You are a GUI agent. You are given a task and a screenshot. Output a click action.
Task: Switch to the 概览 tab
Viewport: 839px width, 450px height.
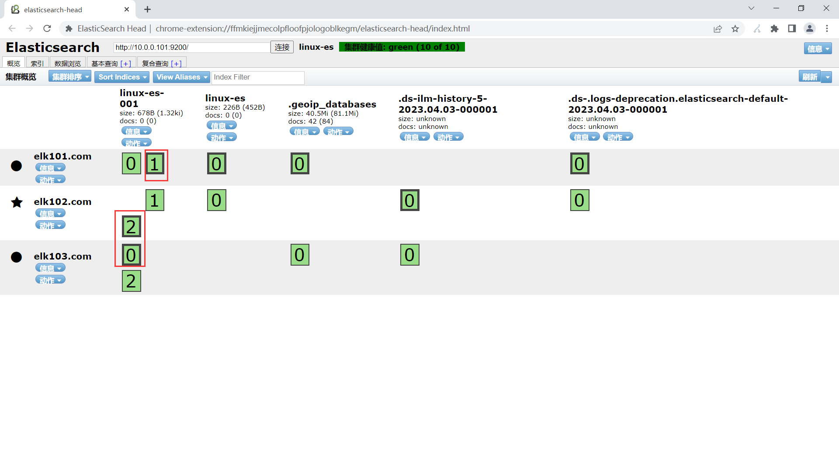coord(14,63)
